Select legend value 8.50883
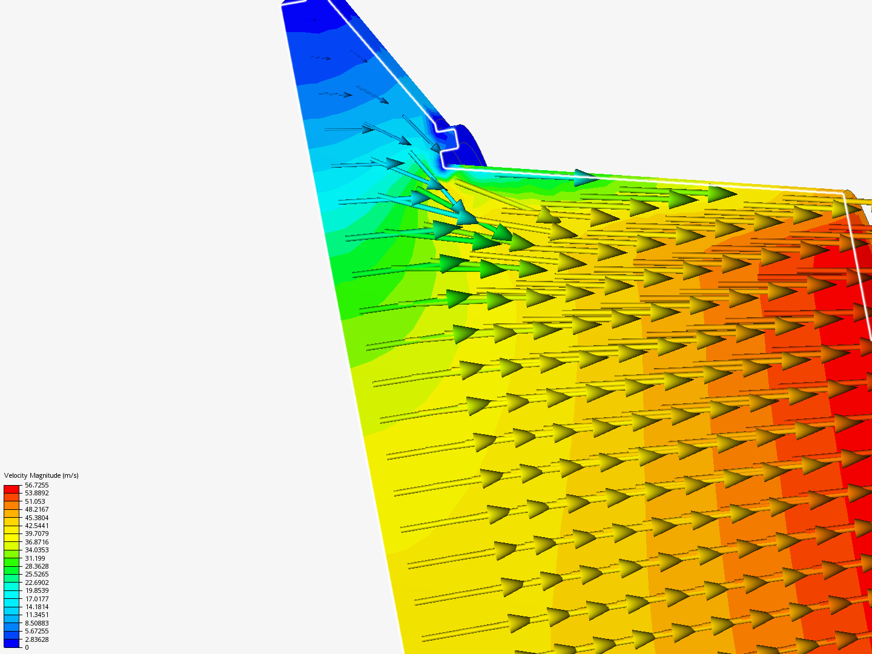The height and width of the screenshot is (654, 872). point(36,623)
